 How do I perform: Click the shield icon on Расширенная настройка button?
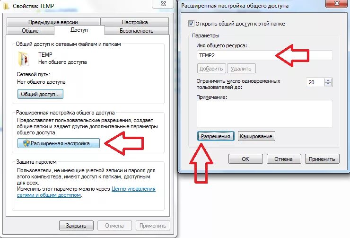coord(26,143)
